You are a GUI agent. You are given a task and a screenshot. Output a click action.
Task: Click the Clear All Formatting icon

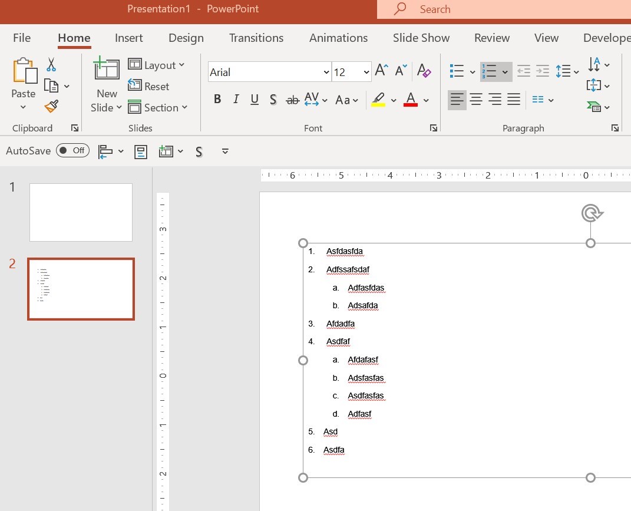coord(424,71)
